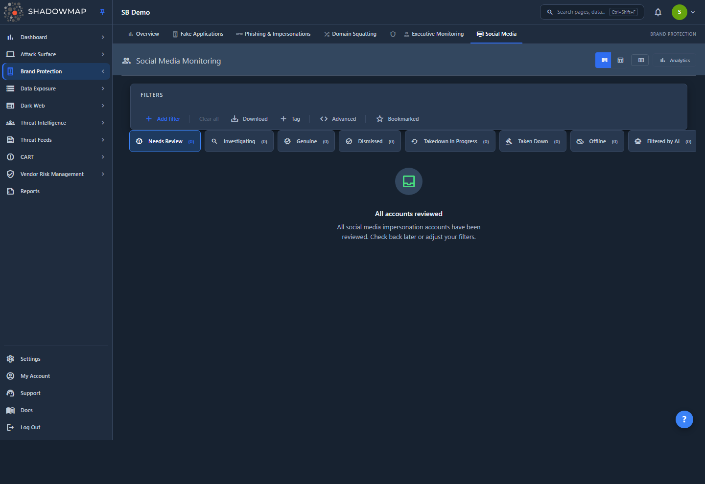705x484 pixels.
Task: Select the list card view icon
Action: 603,60
